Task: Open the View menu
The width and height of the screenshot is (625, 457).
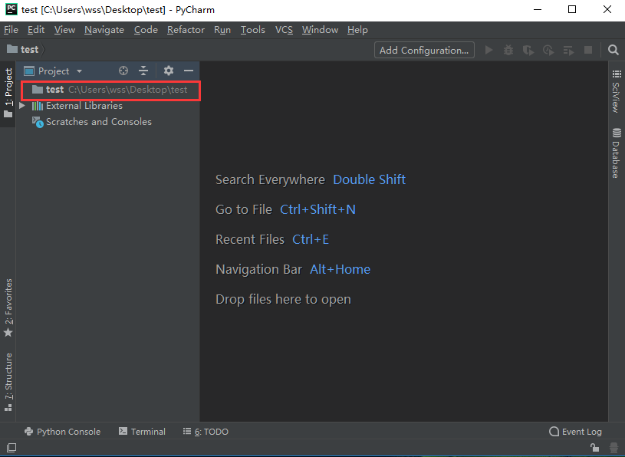Action: click(64, 30)
